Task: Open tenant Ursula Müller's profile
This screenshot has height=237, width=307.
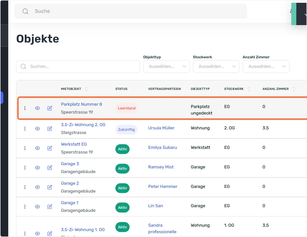Action: (161, 128)
